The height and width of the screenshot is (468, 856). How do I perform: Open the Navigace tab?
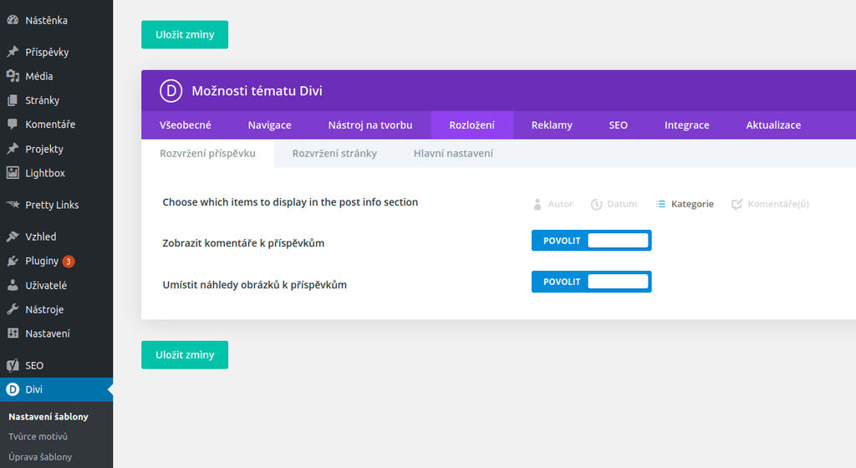pyautogui.click(x=270, y=125)
